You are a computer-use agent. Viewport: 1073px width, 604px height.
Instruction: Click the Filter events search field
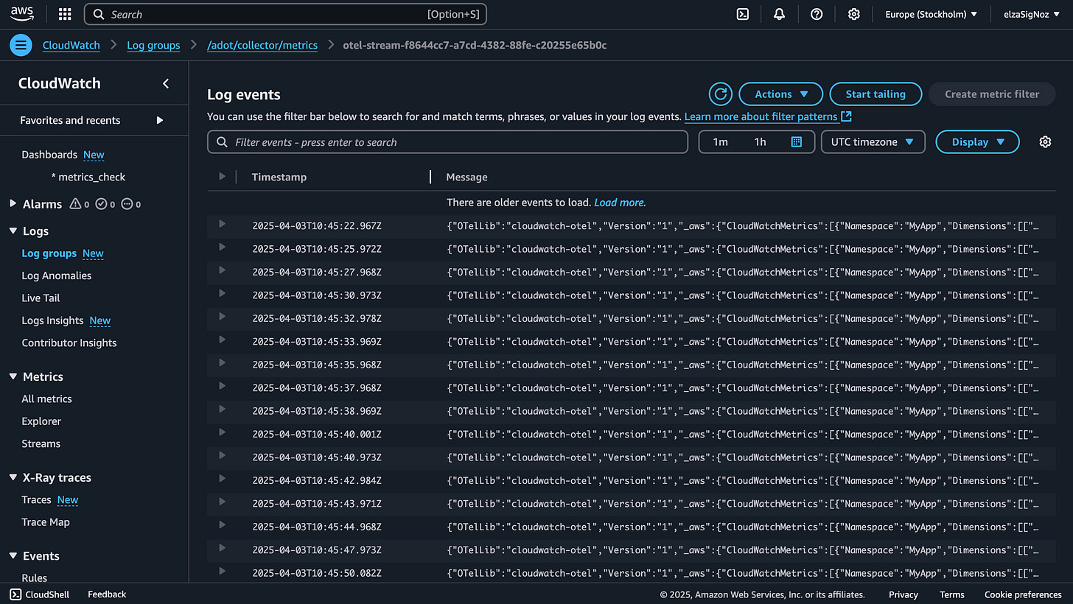[x=447, y=142]
